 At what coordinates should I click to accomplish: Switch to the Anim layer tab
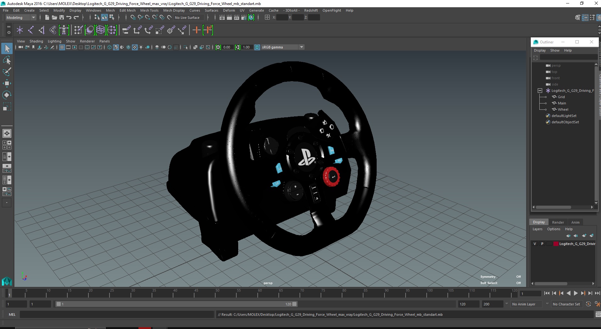pyautogui.click(x=575, y=222)
